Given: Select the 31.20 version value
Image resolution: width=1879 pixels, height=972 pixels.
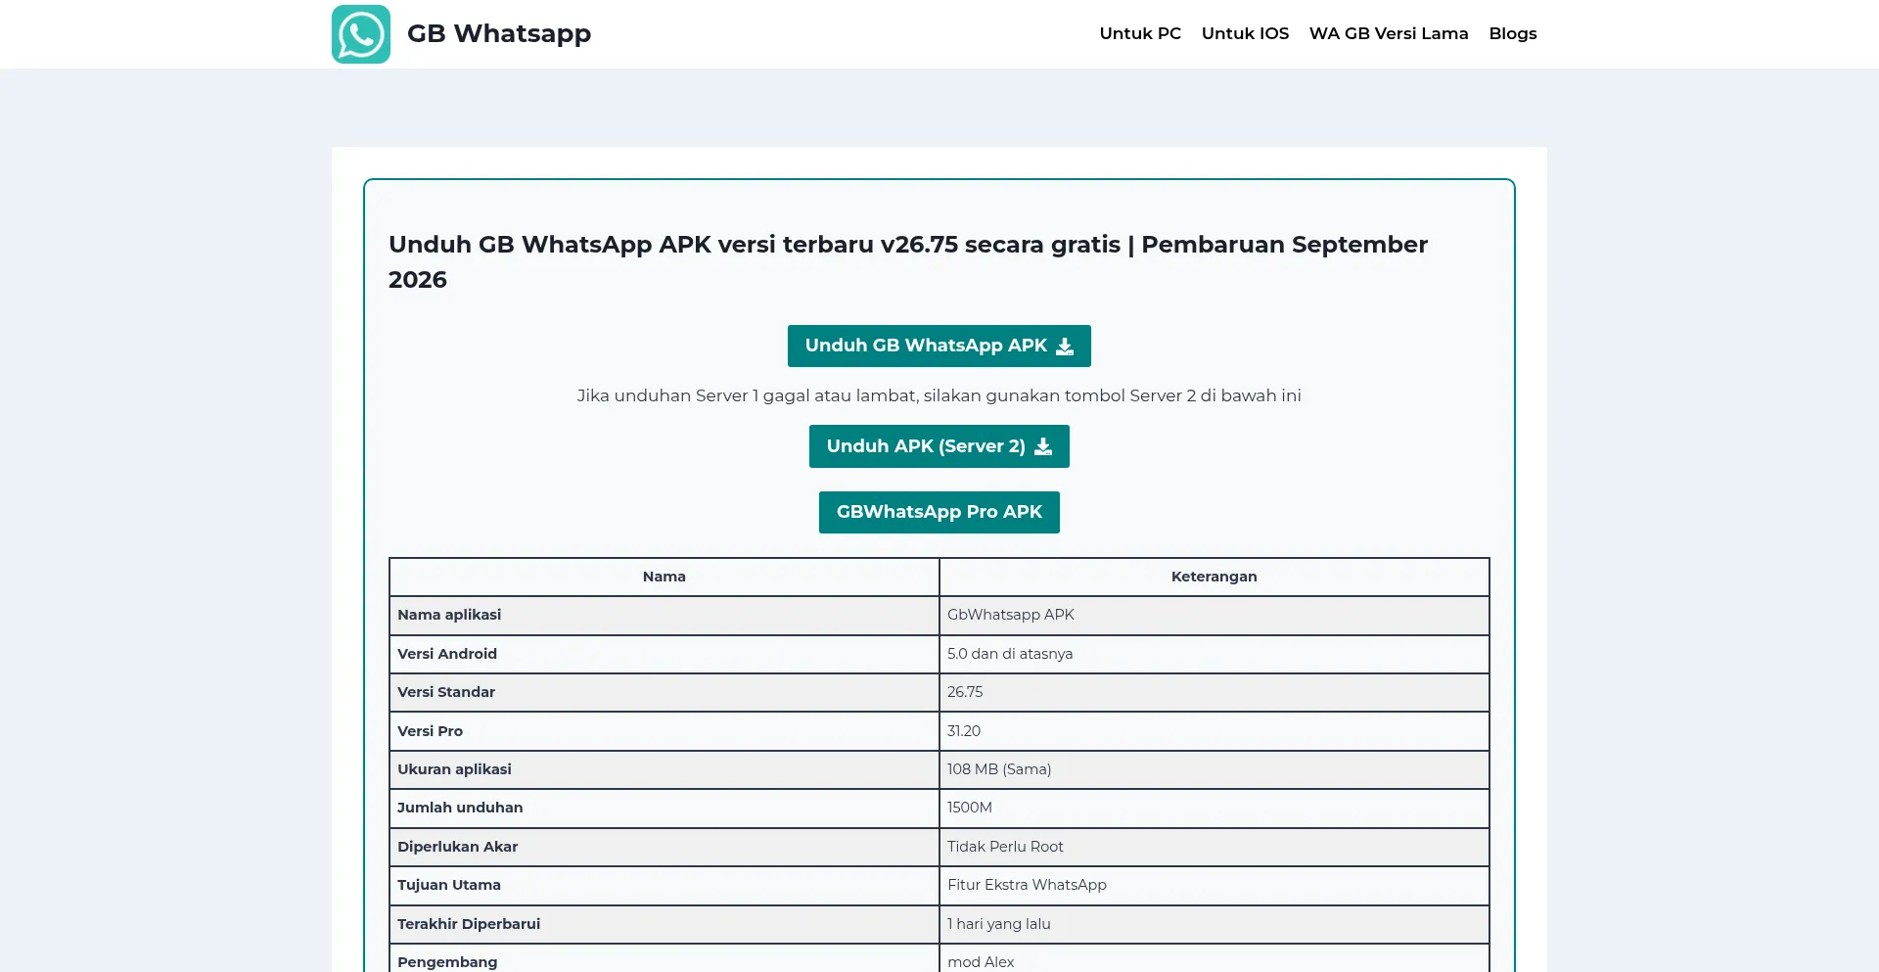Looking at the screenshot, I should tap(964, 731).
